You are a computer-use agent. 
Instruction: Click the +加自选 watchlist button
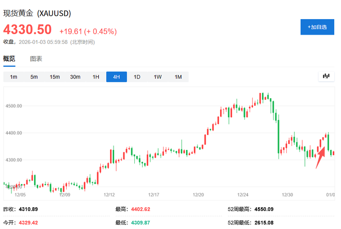(x=317, y=27)
